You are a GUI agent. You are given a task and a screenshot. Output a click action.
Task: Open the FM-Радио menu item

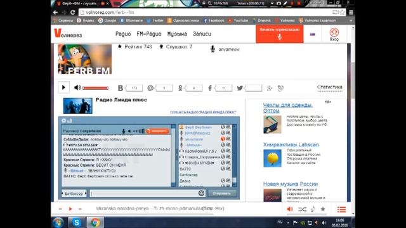tap(149, 34)
